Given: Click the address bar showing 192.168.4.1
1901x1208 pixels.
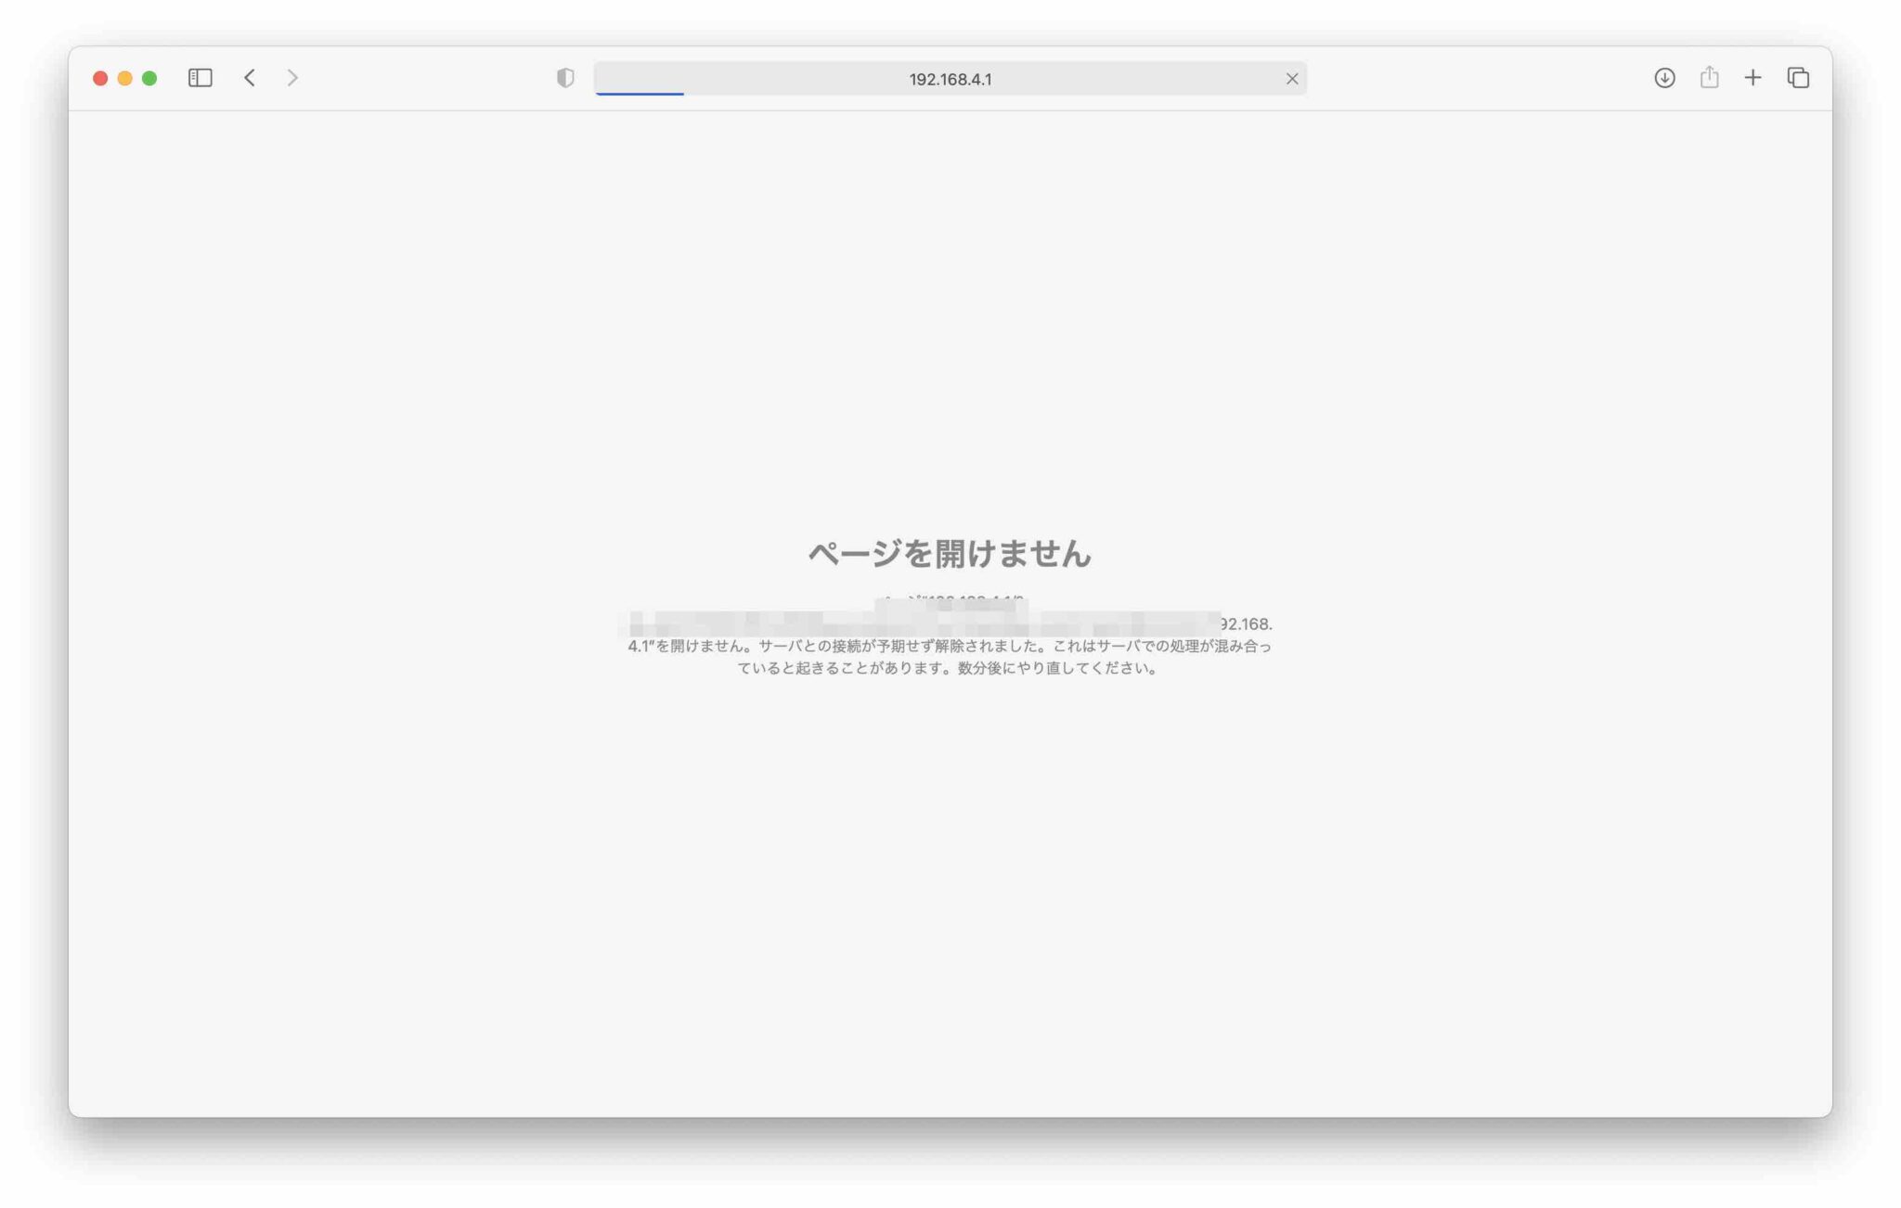Looking at the screenshot, I should coord(950,78).
